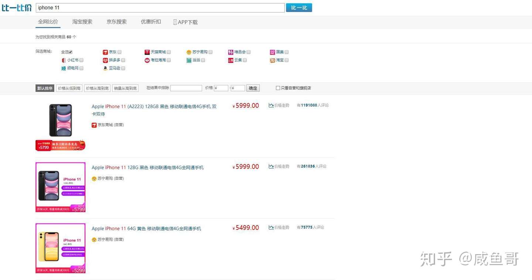The width and height of the screenshot is (532, 280).
Task: Click the 亚马逊 Amazon logo icon
Action: point(105,68)
